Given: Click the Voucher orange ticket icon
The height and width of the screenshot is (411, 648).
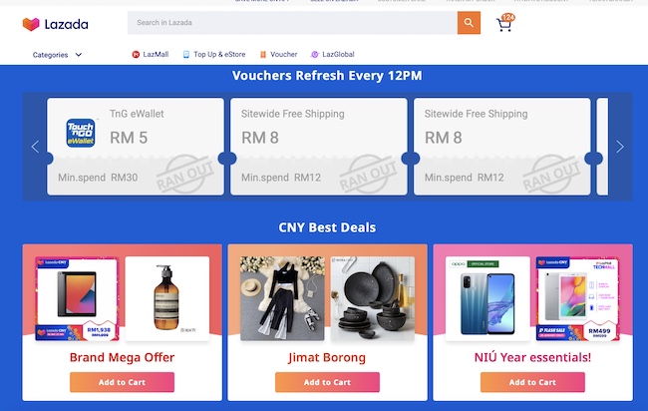Looking at the screenshot, I should (263, 54).
